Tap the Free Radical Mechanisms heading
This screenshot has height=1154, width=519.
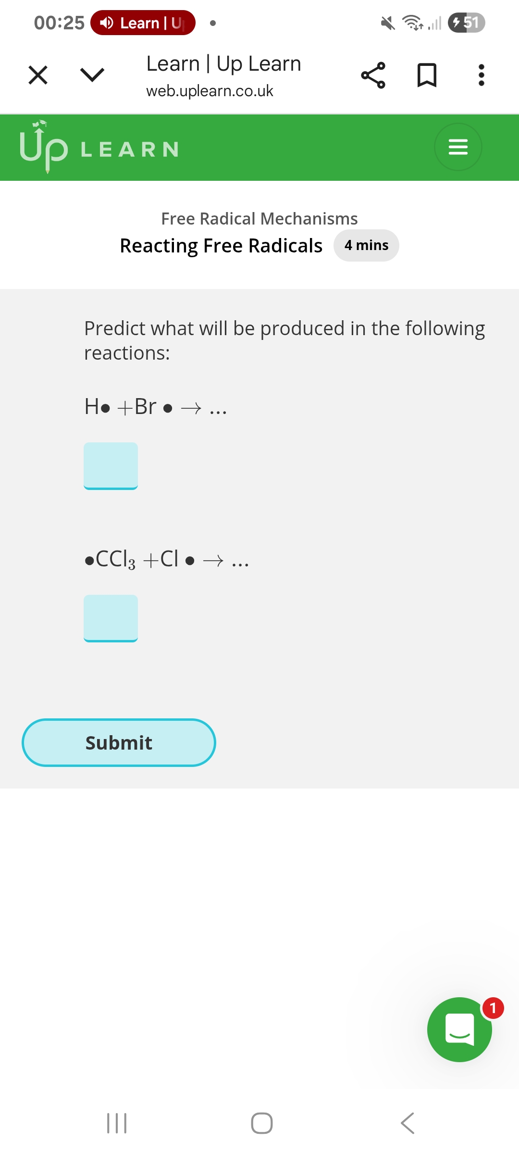tap(259, 219)
